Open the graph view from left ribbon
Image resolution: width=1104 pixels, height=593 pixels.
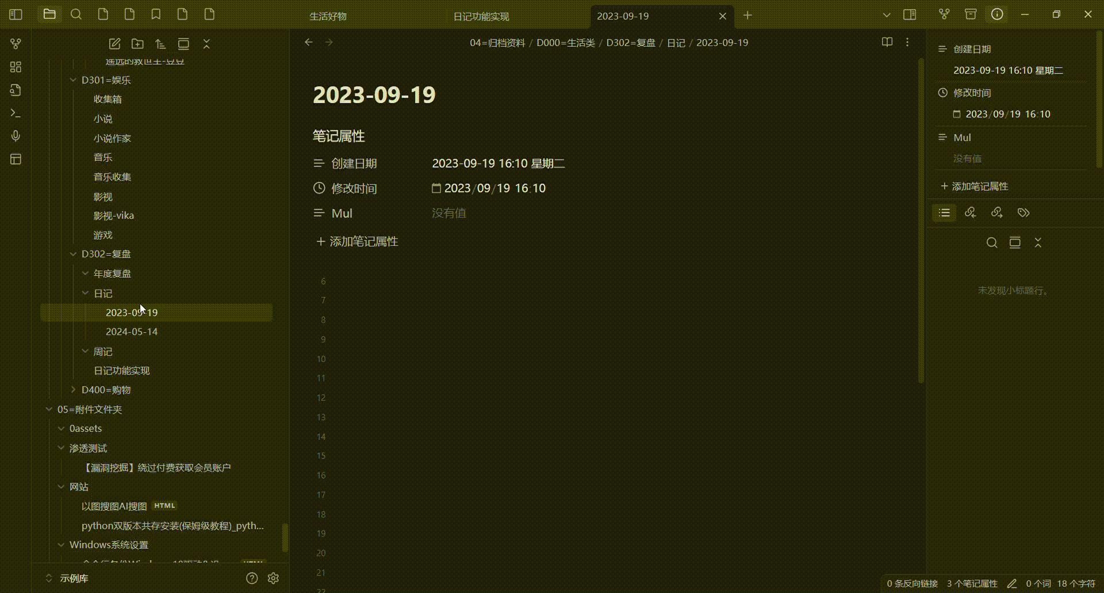click(x=16, y=44)
